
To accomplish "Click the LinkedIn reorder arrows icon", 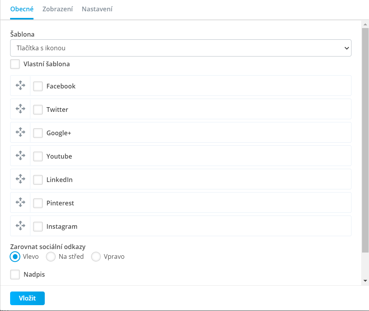I will [x=21, y=179].
